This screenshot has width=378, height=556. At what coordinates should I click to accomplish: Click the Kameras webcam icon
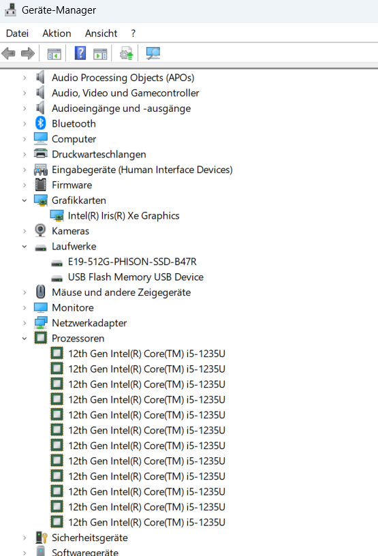40,231
